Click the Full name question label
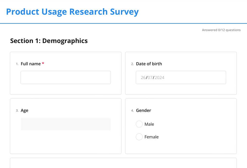The width and height of the screenshot is (247, 168). (x=31, y=64)
